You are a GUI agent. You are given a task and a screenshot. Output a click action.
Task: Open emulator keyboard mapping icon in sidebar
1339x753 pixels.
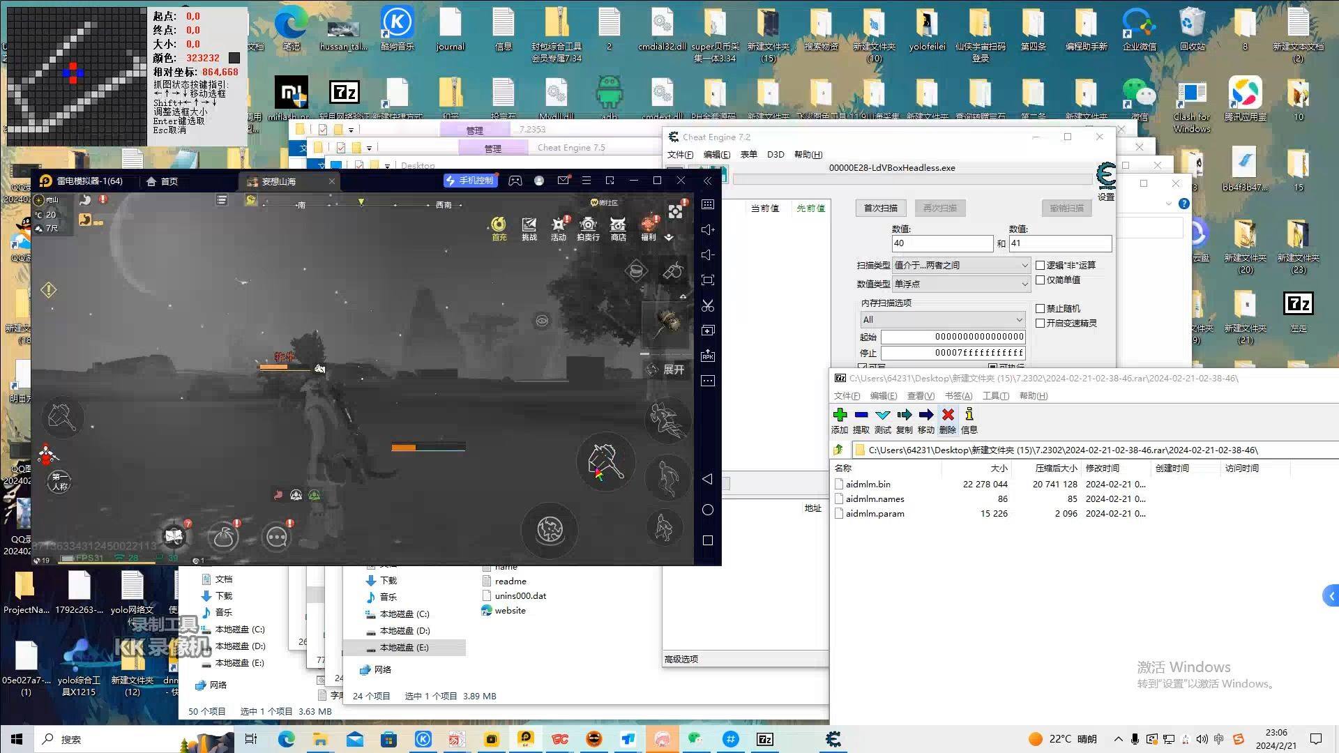pyautogui.click(x=708, y=204)
